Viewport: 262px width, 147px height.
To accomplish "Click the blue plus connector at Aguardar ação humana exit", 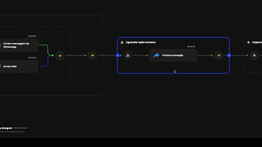I will coord(229,56).
